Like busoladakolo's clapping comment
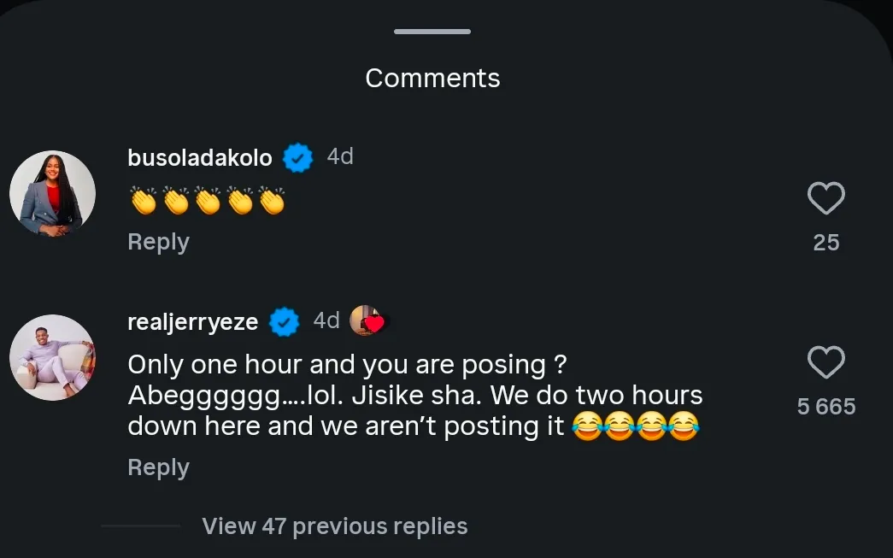 pyautogui.click(x=825, y=199)
